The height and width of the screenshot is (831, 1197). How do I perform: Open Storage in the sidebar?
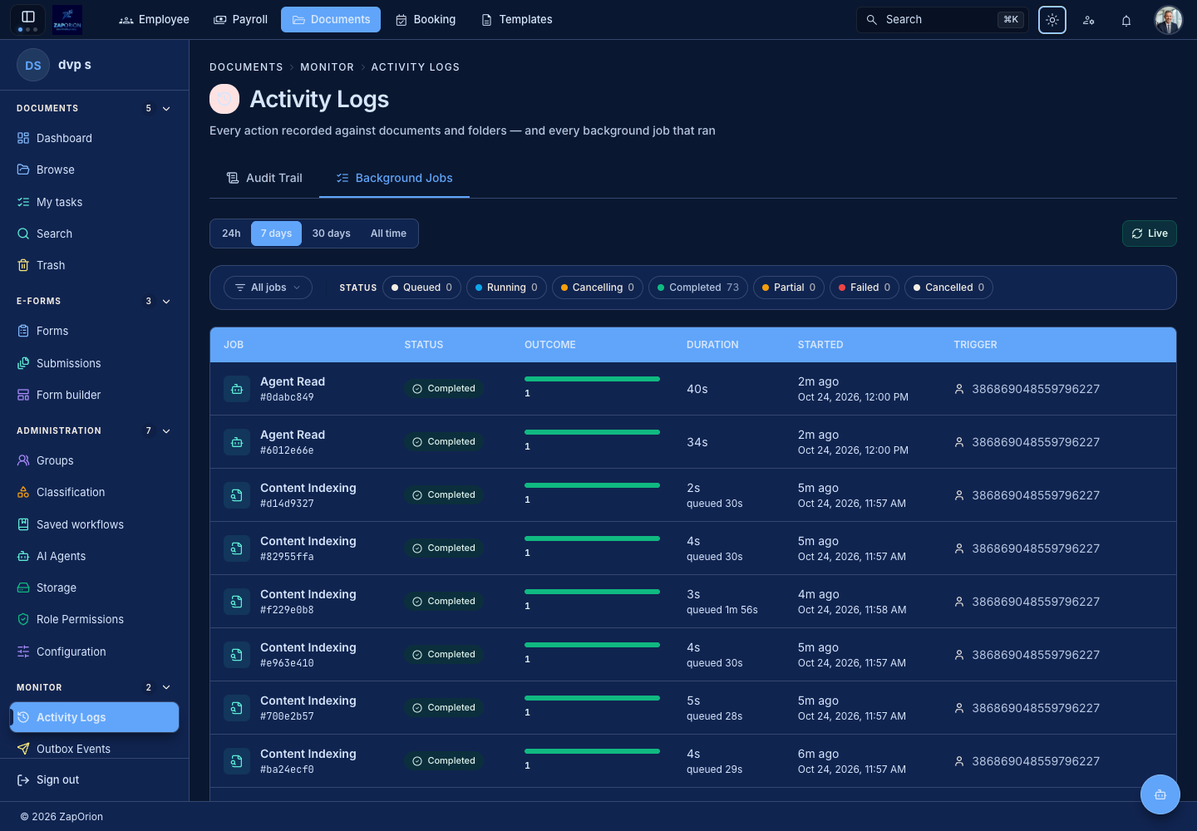(95, 588)
